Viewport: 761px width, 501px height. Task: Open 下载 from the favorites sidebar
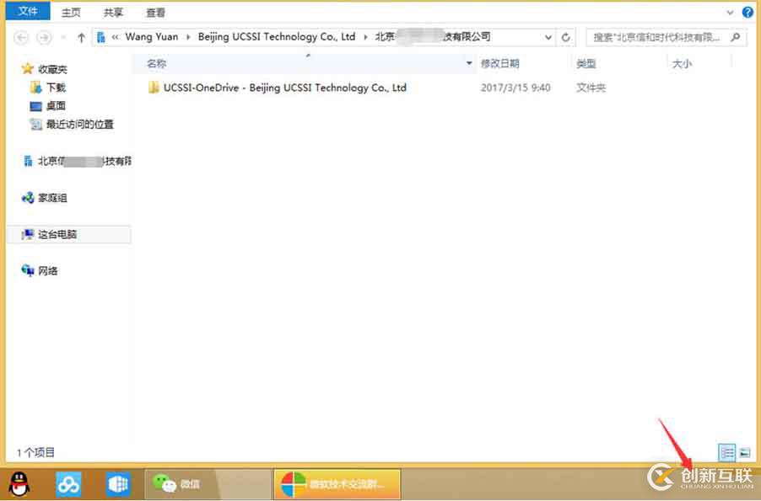[x=53, y=88]
